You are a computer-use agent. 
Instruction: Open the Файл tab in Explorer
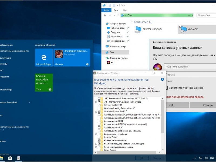pos(106,10)
